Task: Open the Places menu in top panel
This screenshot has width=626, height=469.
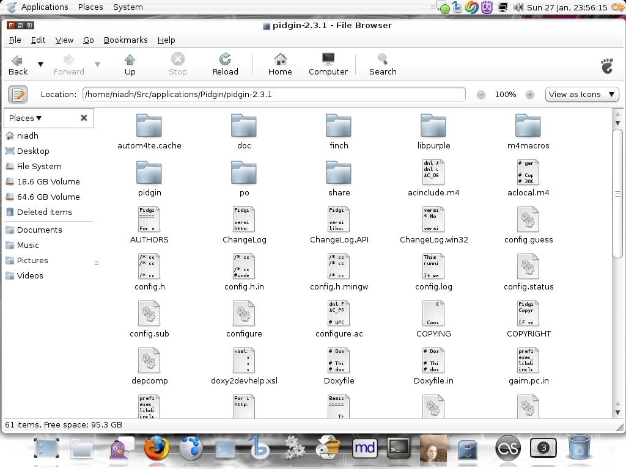Action: pos(90,7)
